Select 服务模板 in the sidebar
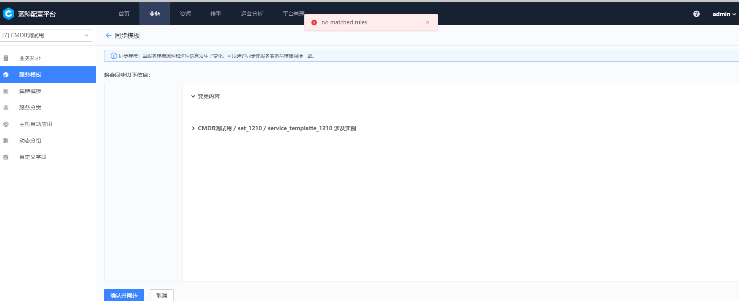Screen dimensions: 739x301 (x=48, y=75)
